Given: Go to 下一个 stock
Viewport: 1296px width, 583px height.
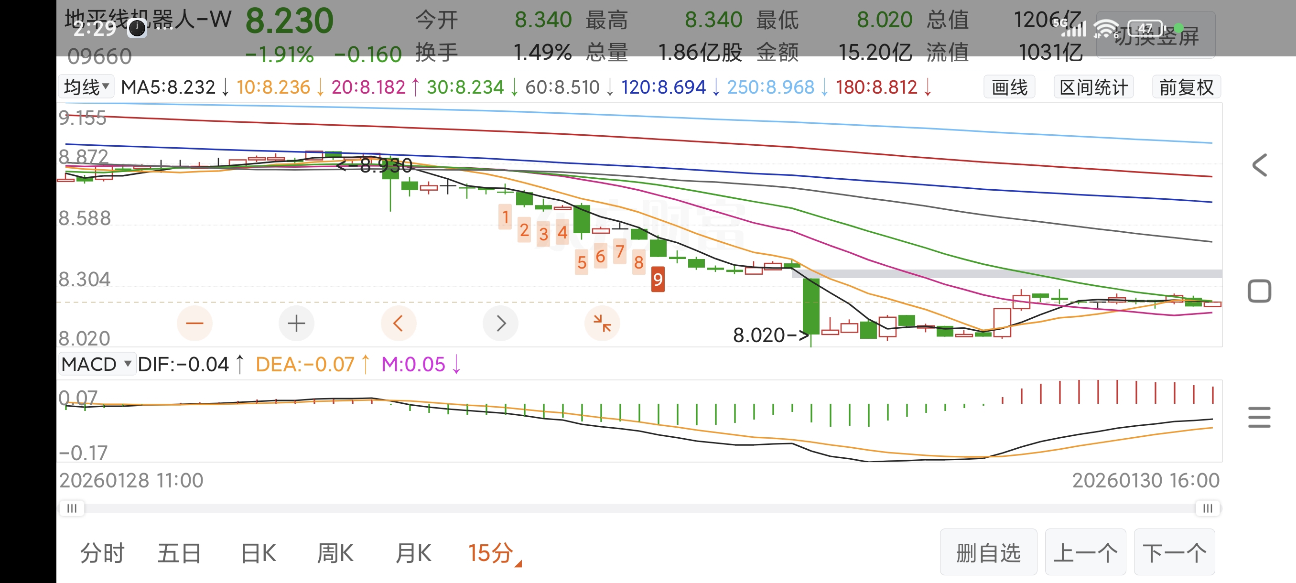Looking at the screenshot, I should (x=1174, y=552).
